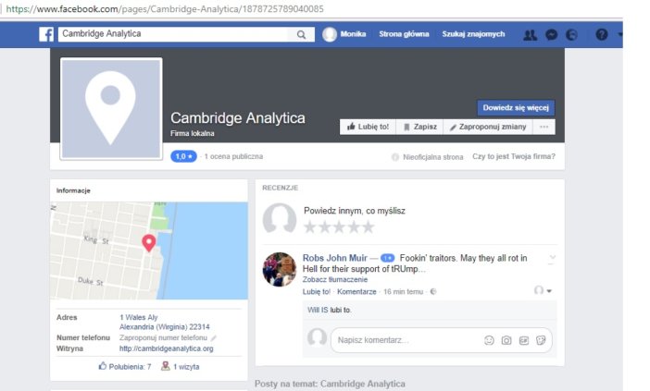Click the Napisz komentarz field
The height and width of the screenshot is (391, 650).
442,340
